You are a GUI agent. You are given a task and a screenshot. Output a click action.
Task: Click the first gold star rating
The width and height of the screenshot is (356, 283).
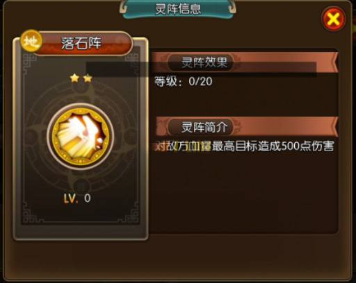(74, 78)
